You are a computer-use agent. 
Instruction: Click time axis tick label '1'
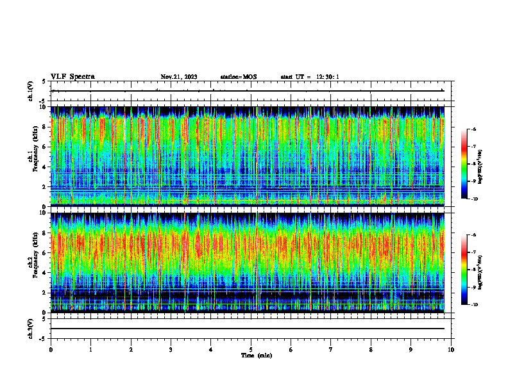point(91,350)
